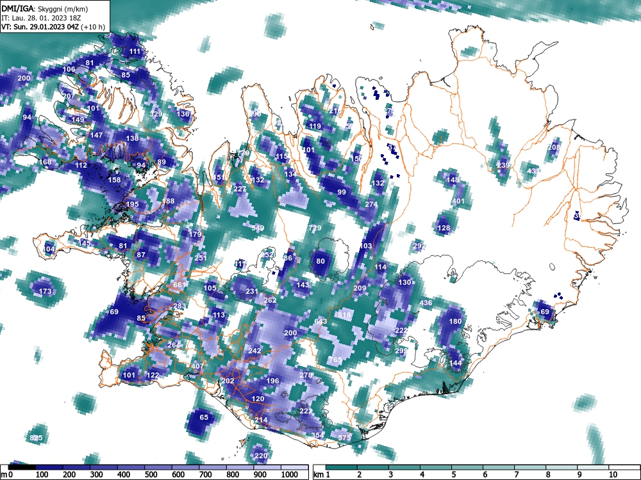Select the 354 visibility label
The width and height of the screenshot is (641, 480).
pos(318,435)
